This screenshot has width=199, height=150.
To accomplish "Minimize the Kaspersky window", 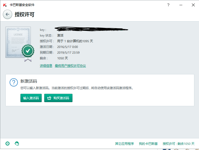I will tap(181, 5).
